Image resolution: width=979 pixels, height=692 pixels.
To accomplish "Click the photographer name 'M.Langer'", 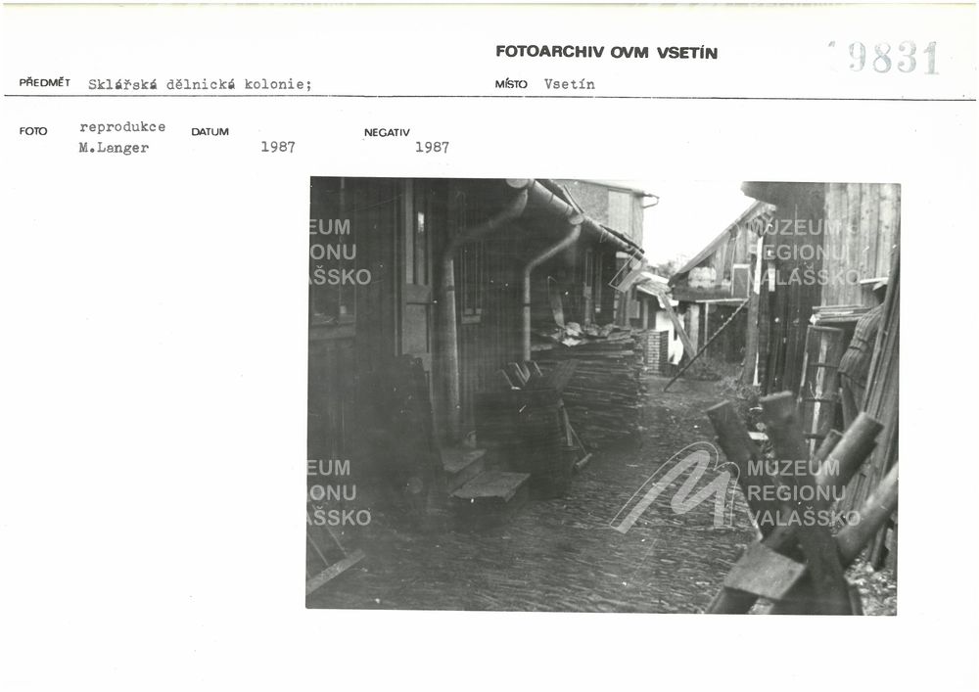I will (x=114, y=148).
